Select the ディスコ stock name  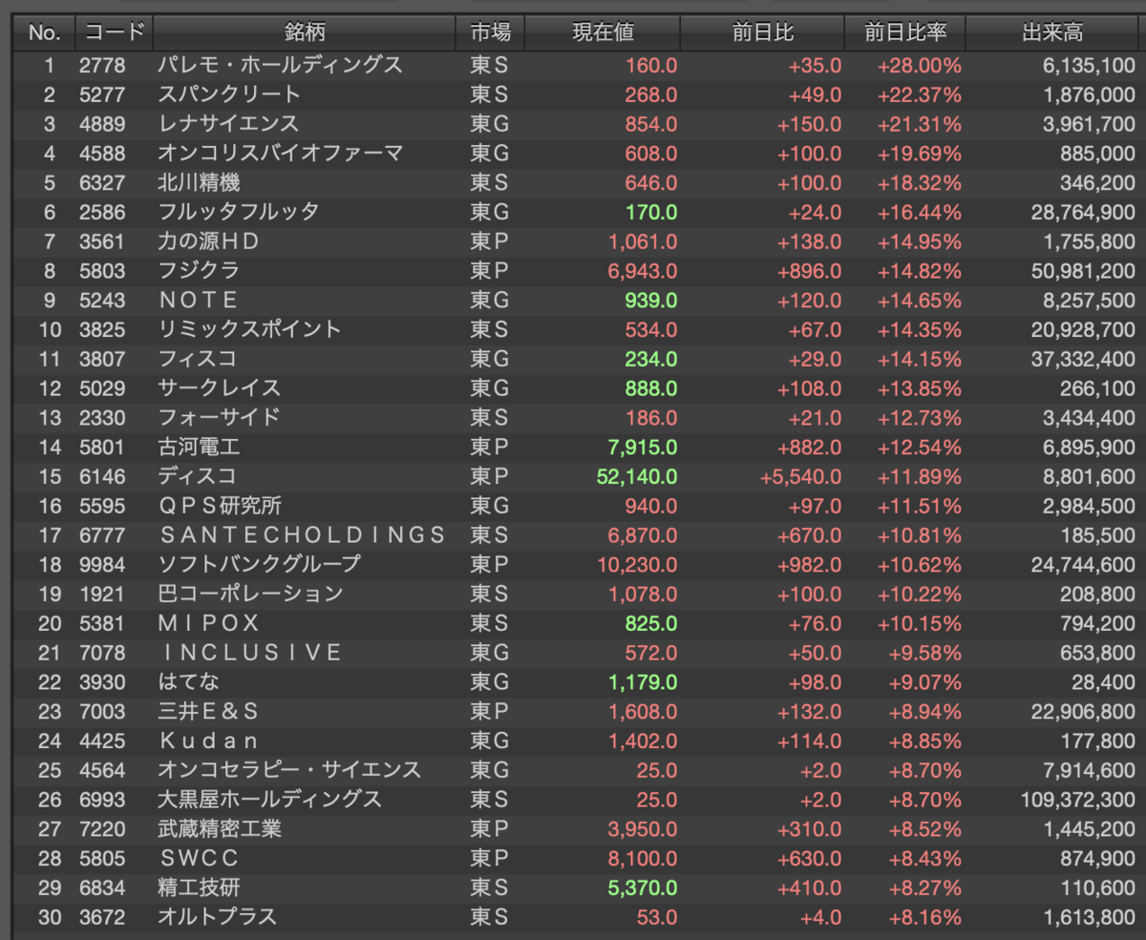(197, 476)
